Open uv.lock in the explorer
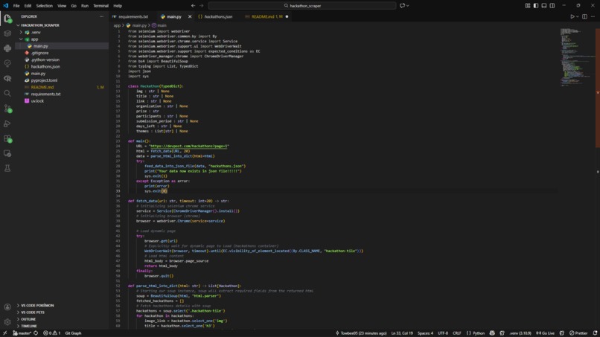The width and height of the screenshot is (600, 337). click(37, 101)
